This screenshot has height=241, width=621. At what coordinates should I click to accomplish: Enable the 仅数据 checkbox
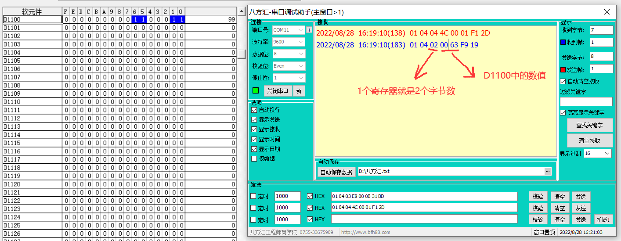(x=254, y=158)
